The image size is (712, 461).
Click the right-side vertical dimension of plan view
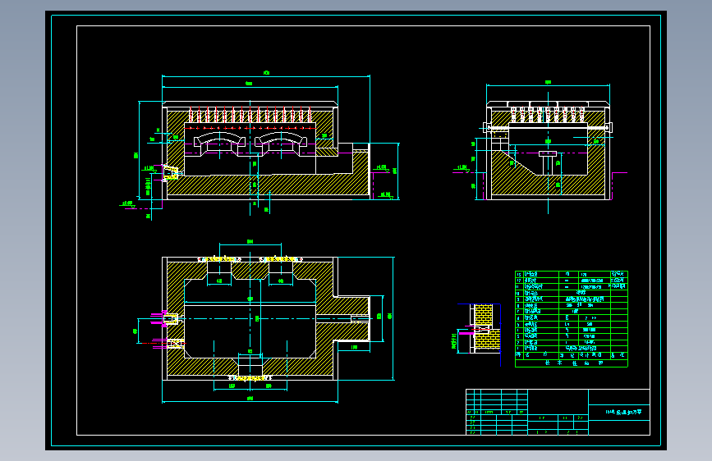pyautogui.click(x=392, y=318)
